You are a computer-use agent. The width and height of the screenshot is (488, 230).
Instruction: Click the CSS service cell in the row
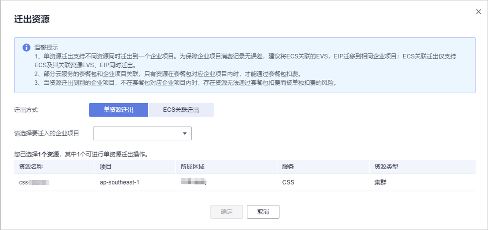coord(288,182)
